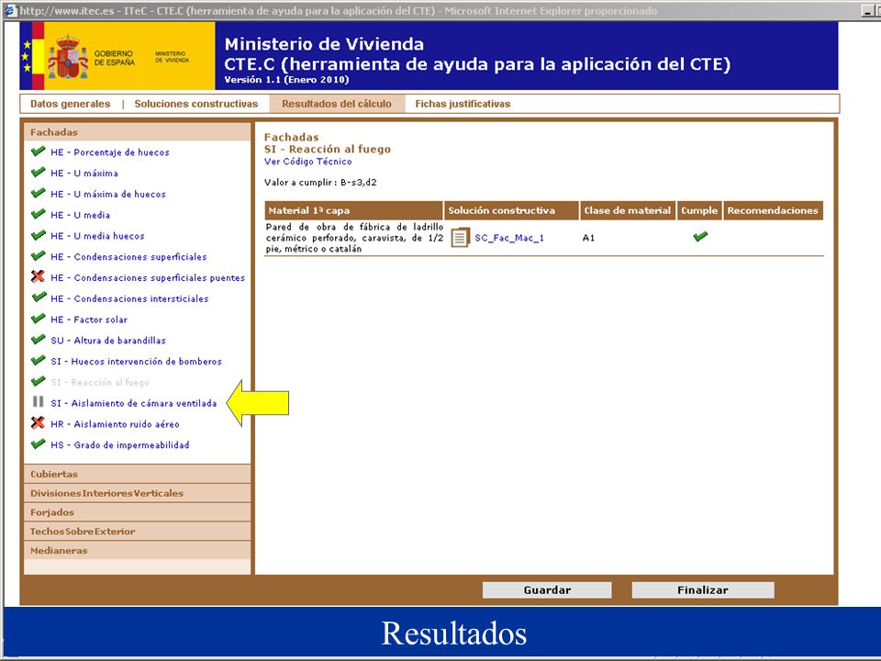Click green check icon beside HE - Condensaciones superficiales

click(39, 256)
